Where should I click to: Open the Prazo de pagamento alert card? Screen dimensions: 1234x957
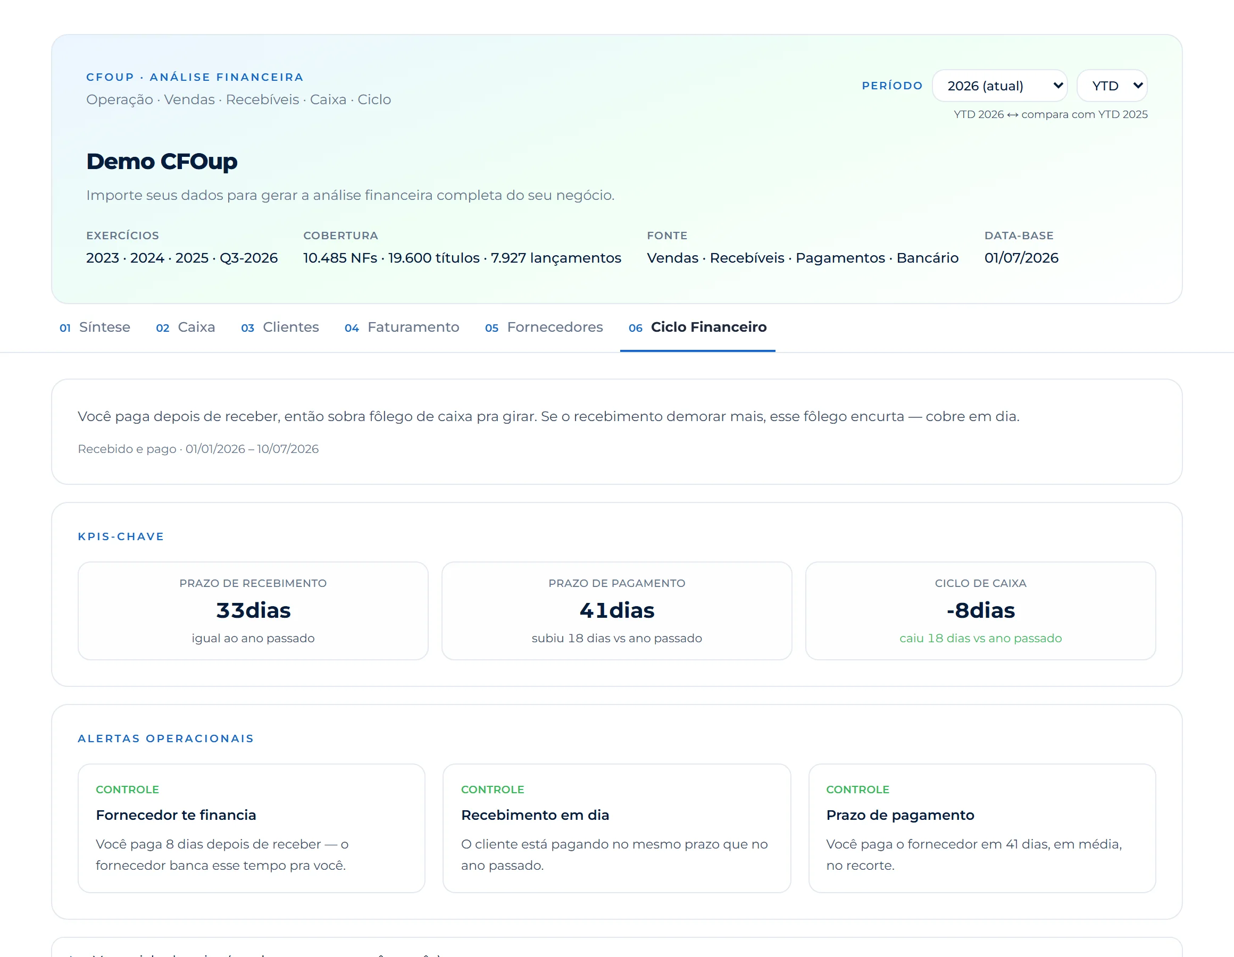coord(982,828)
